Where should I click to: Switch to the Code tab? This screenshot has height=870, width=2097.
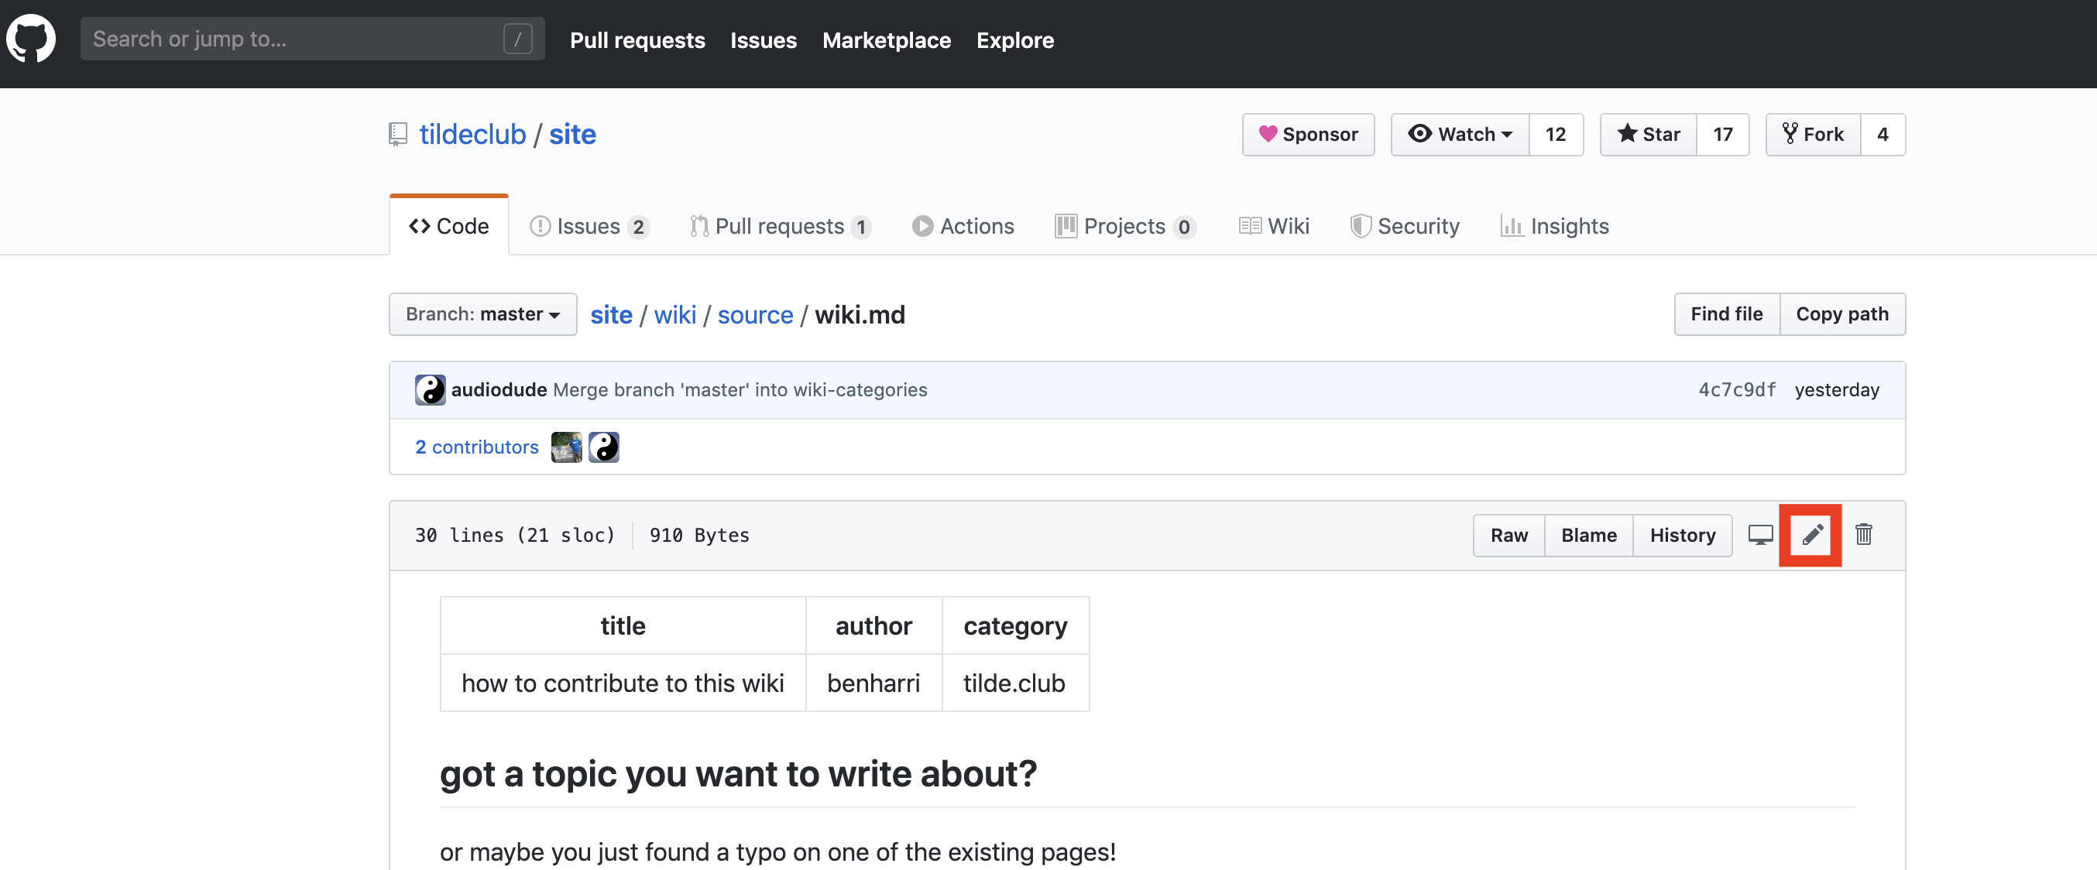pos(449,226)
